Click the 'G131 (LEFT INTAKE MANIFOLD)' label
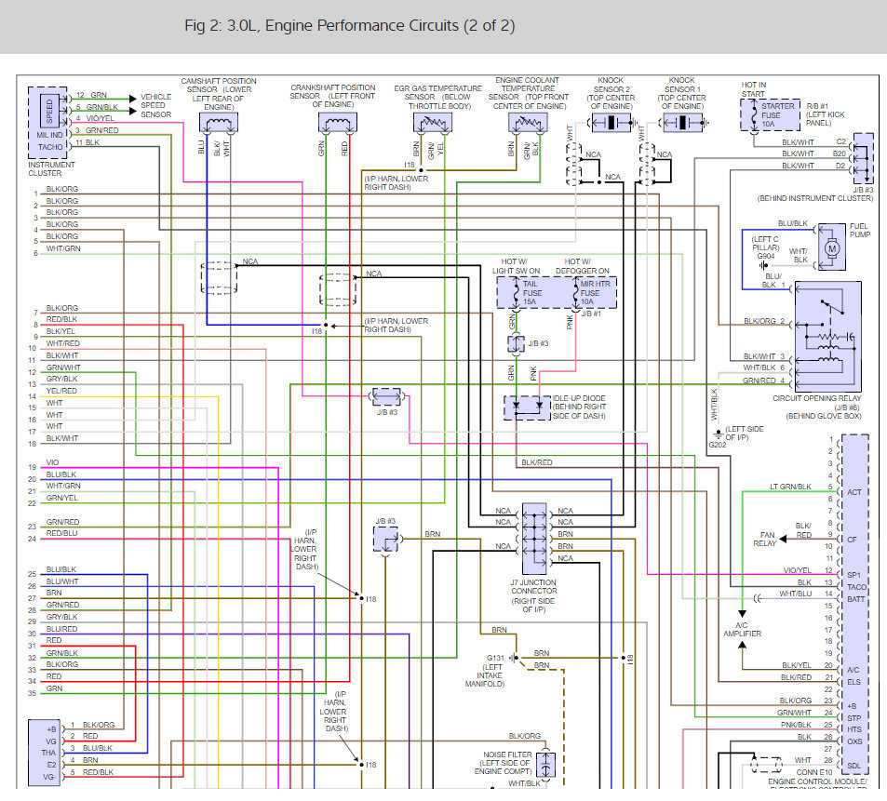Viewport: 887px width, 801px height. pyautogui.click(x=485, y=671)
